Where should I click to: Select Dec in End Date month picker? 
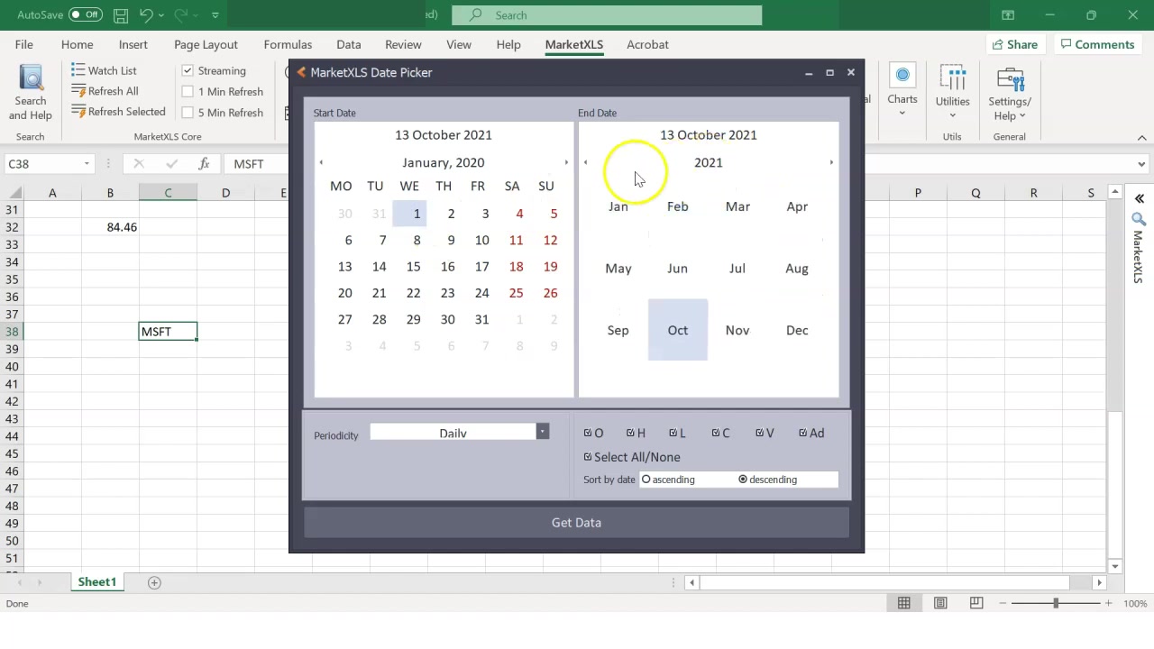797,330
